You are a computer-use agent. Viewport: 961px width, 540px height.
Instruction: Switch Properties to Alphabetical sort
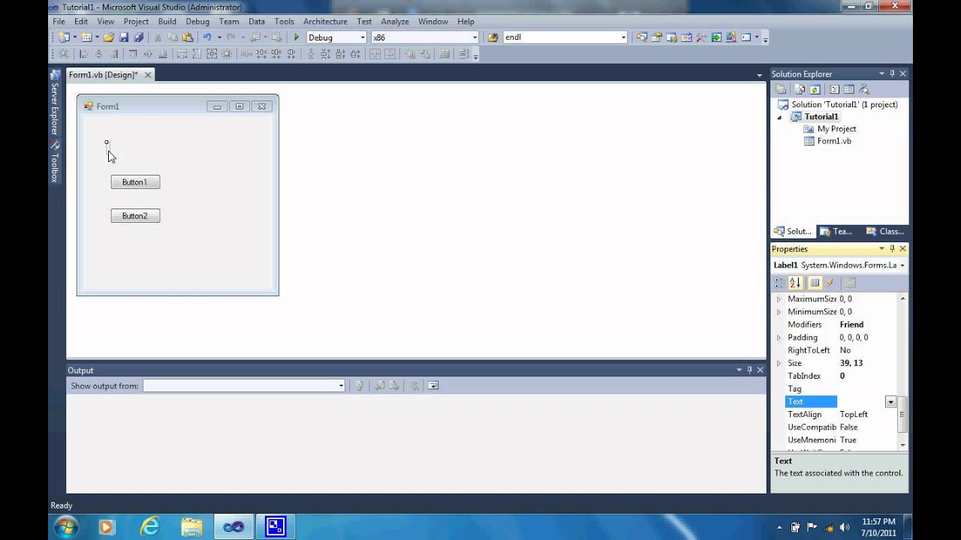(x=796, y=283)
